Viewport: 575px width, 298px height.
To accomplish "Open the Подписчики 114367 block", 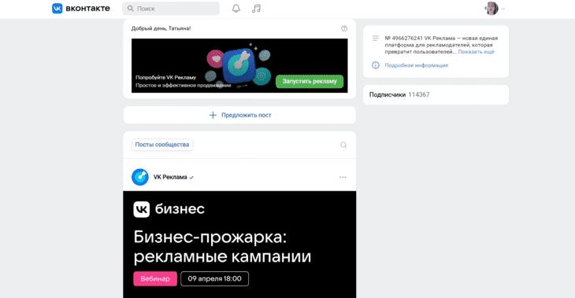I will [x=436, y=95].
